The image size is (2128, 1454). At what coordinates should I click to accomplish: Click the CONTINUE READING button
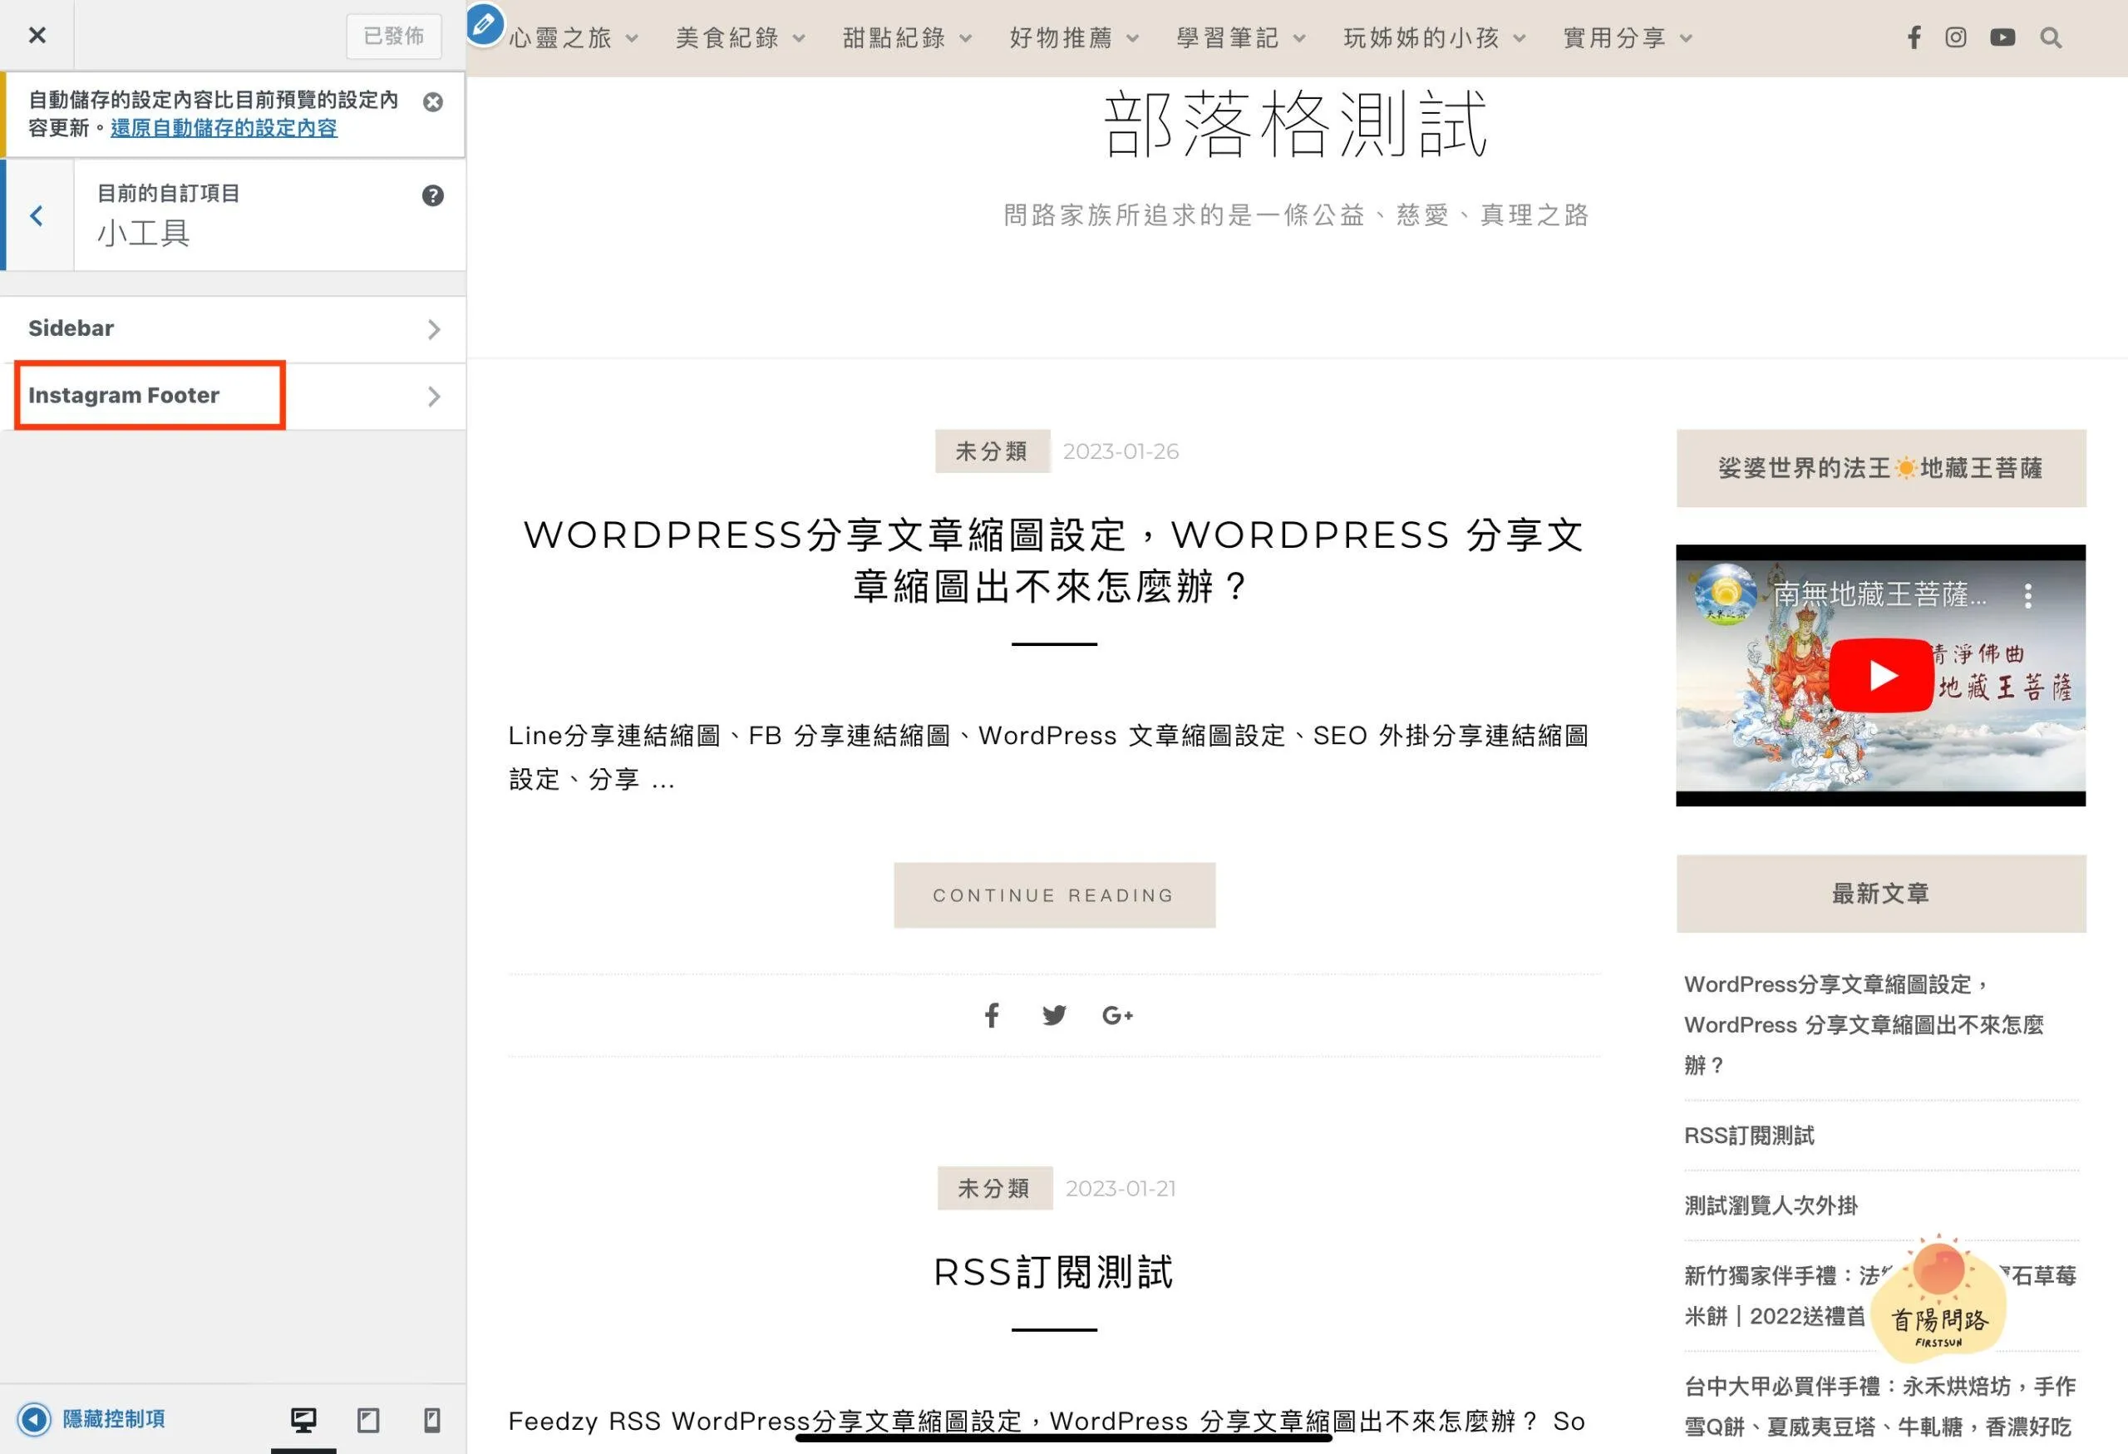click(x=1054, y=895)
